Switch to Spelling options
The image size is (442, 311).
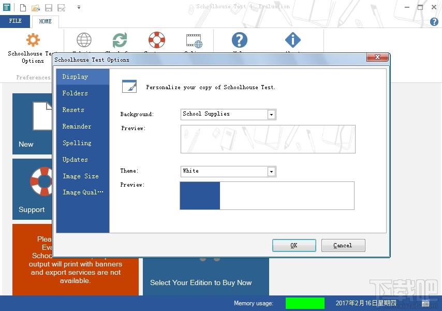coord(83,143)
